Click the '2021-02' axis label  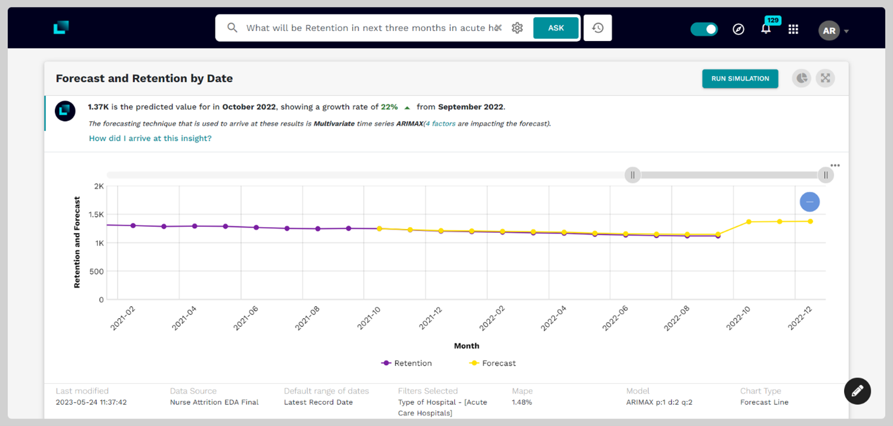click(122, 318)
